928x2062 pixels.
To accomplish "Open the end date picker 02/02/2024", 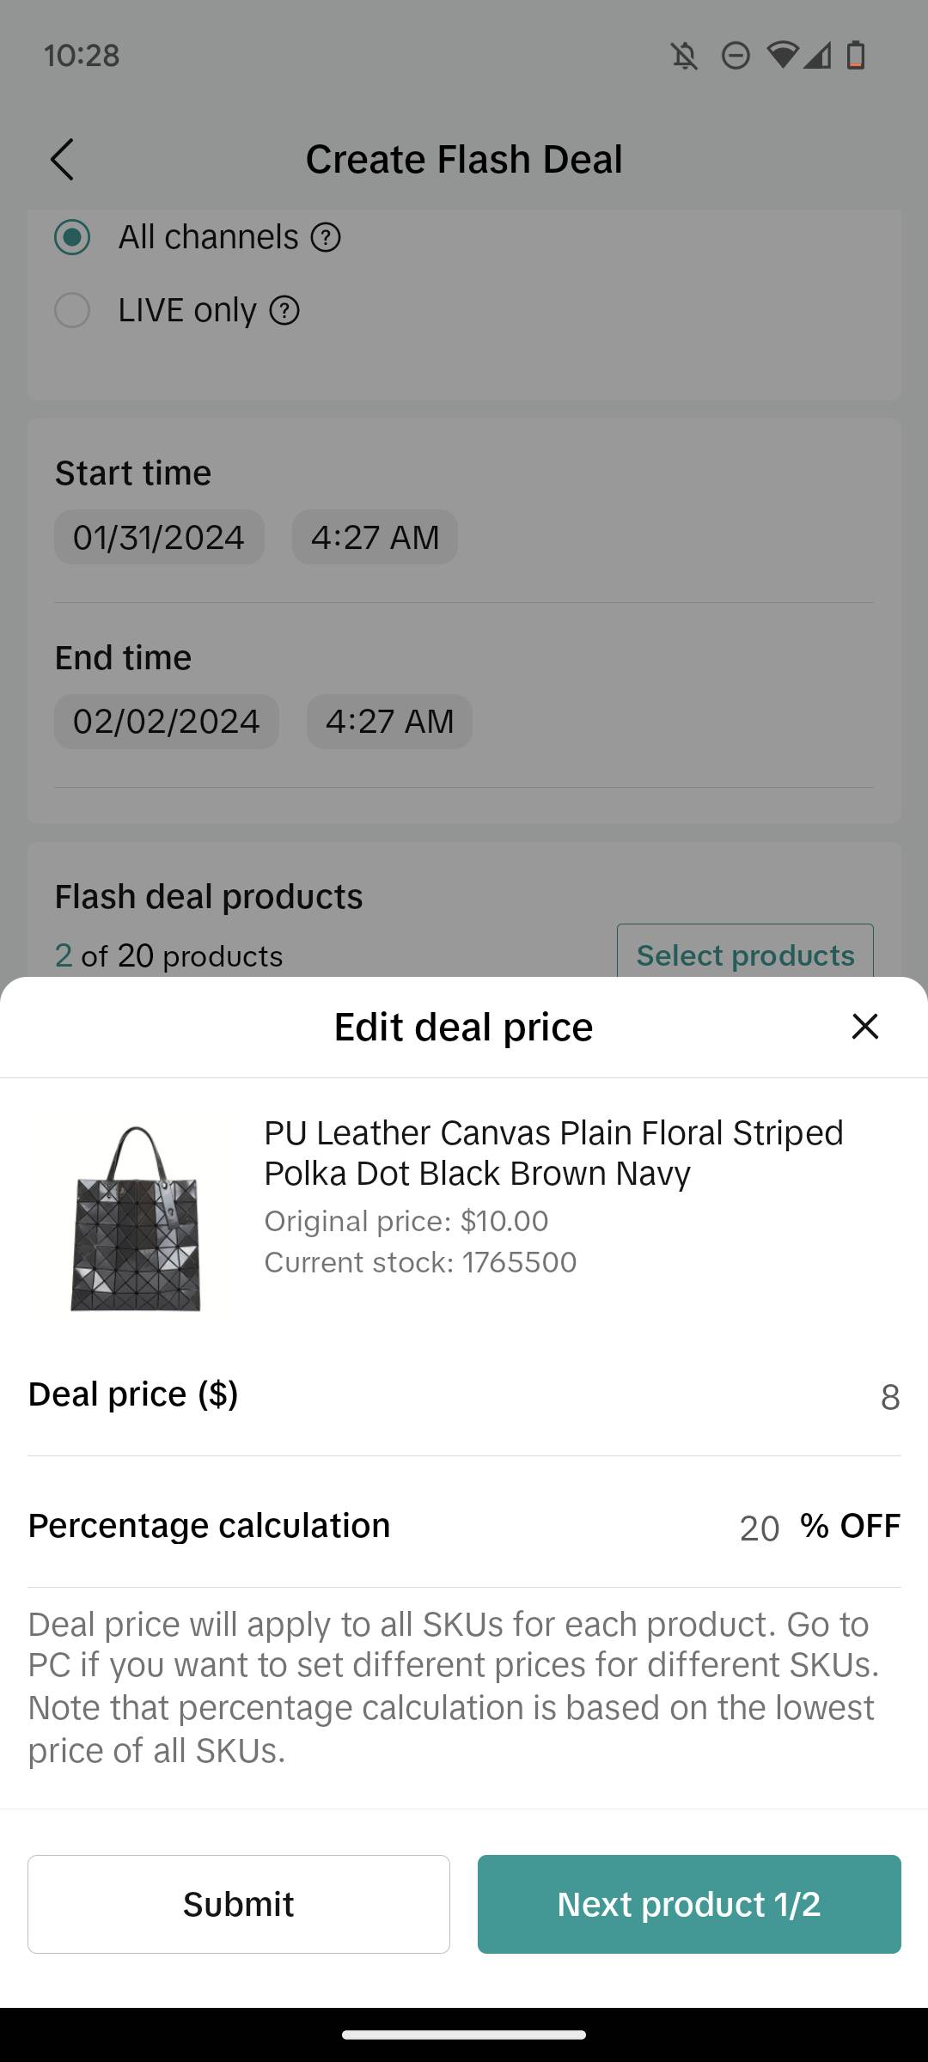I will tap(166, 722).
